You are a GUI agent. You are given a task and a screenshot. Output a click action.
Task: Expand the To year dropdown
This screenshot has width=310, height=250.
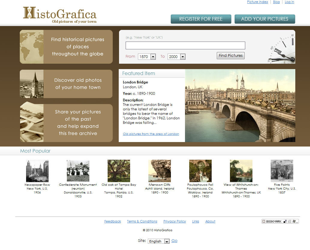point(176,57)
